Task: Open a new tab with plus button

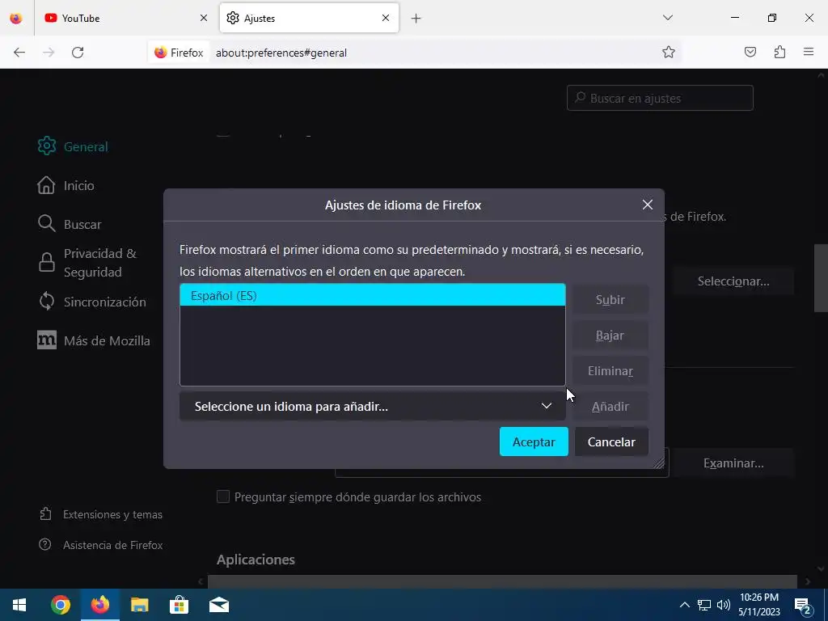Action: click(x=416, y=18)
